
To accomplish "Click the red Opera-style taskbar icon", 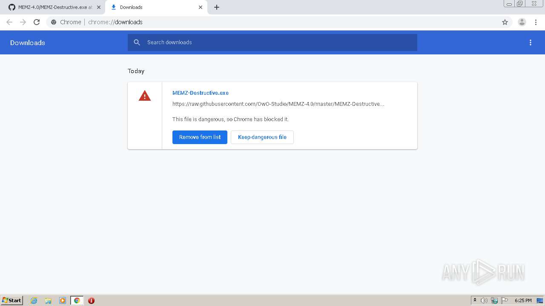I will (91, 300).
